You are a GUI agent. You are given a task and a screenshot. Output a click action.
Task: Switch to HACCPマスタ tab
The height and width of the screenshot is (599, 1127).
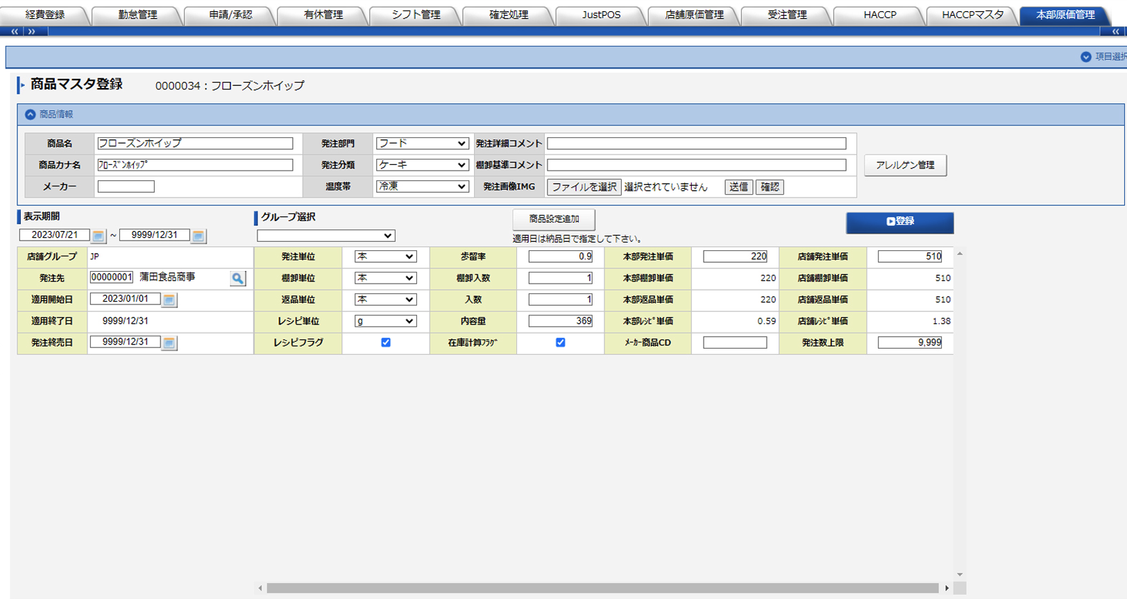click(973, 15)
